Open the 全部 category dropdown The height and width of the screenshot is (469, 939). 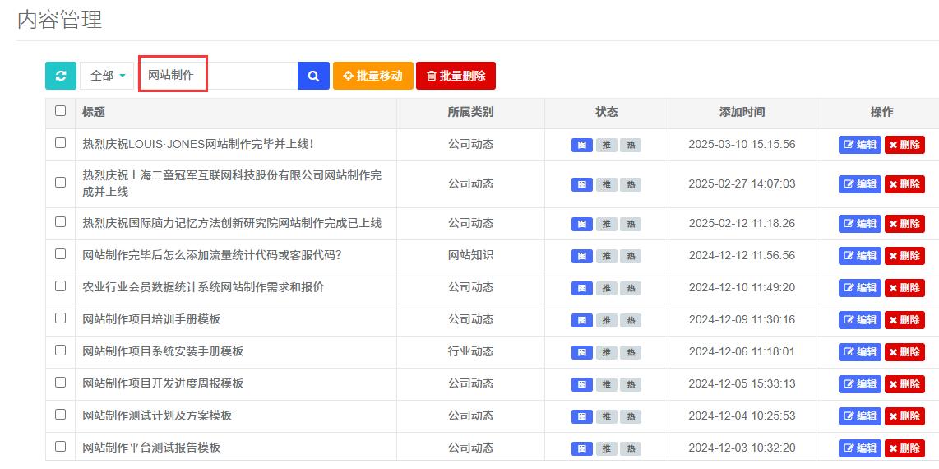click(107, 76)
